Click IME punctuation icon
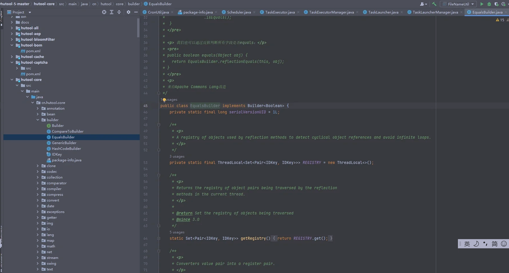Viewport: 509px width, 273px height. [x=485, y=244]
